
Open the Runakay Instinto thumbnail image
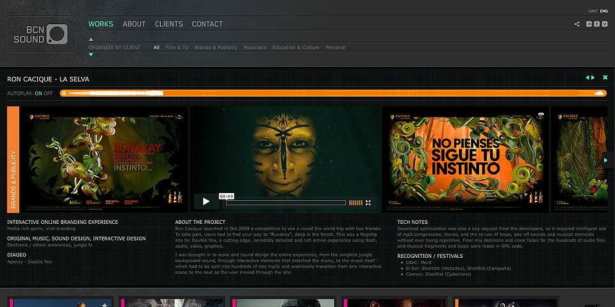[104, 159]
